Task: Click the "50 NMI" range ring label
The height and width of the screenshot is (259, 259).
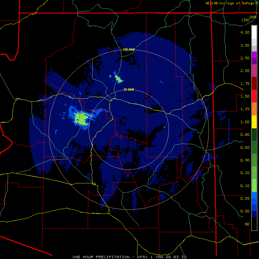Action: click(129, 90)
